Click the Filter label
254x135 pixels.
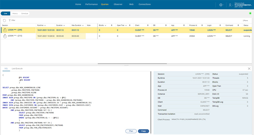[x=13, y=20]
